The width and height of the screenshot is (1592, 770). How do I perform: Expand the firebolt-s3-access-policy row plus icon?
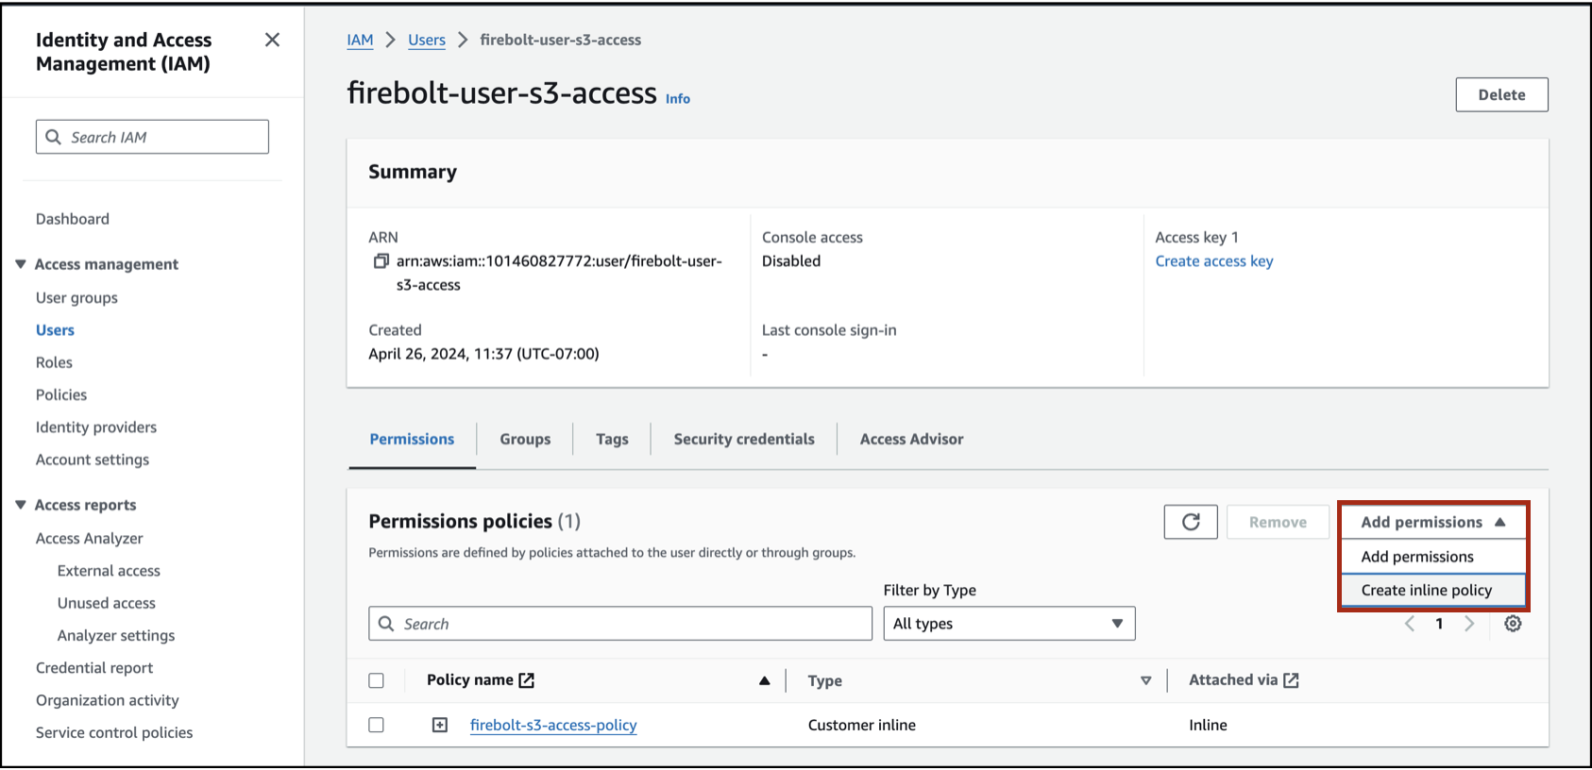pyautogui.click(x=440, y=725)
